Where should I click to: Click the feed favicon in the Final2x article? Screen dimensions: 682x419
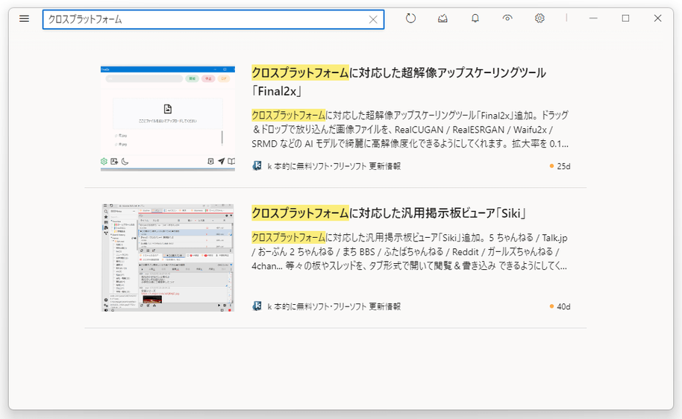pos(257,166)
